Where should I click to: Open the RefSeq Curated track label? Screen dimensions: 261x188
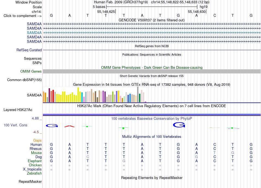[x=29, y=50]
